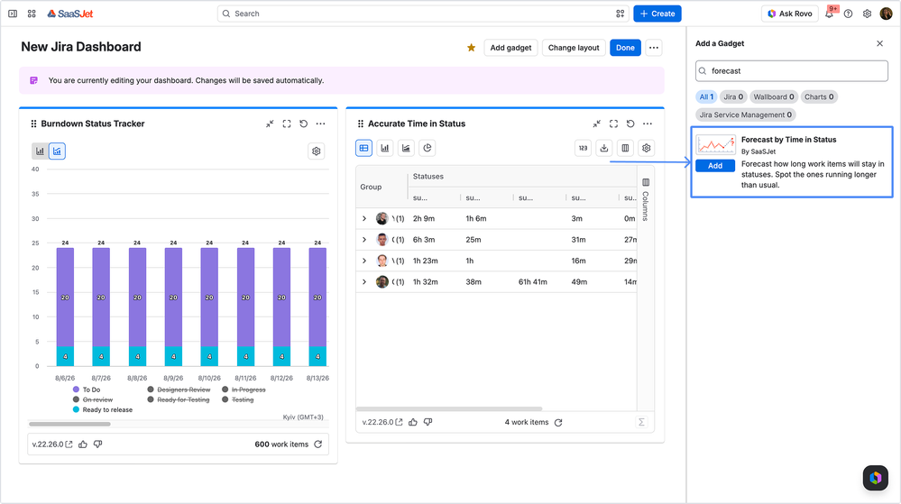Open the column manager icon in toolbar
The image size is (901, 504).
(x=625, y=148)
